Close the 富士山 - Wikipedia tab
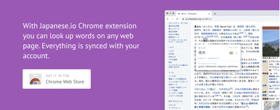 tap(209, 14)
